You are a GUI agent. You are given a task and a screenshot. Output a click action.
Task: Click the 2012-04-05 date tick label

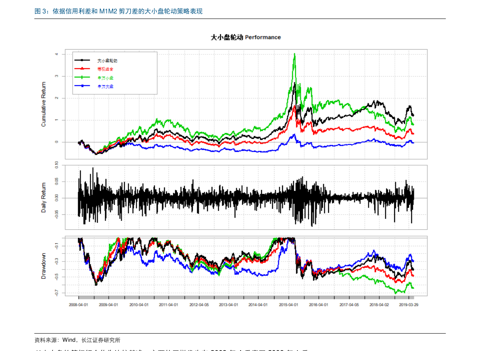[x=199, y=305]
